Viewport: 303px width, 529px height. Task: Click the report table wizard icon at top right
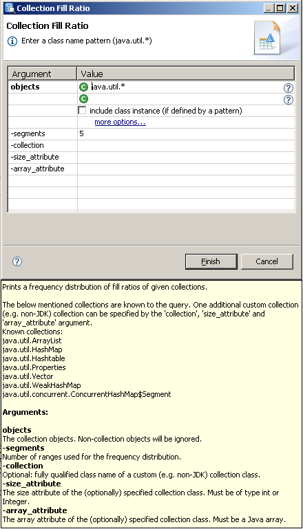point(267,38)
